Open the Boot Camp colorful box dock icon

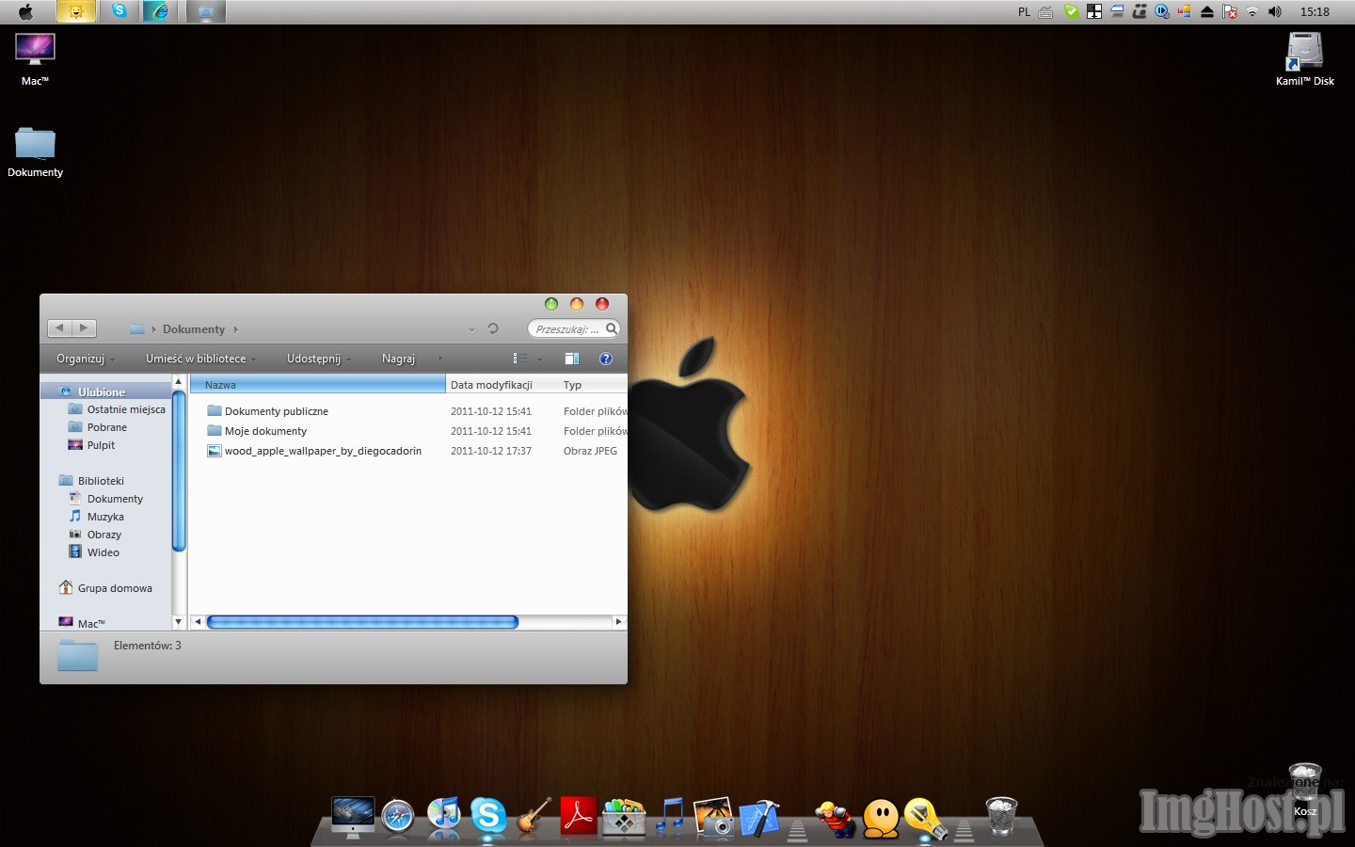tap(623, 816)
